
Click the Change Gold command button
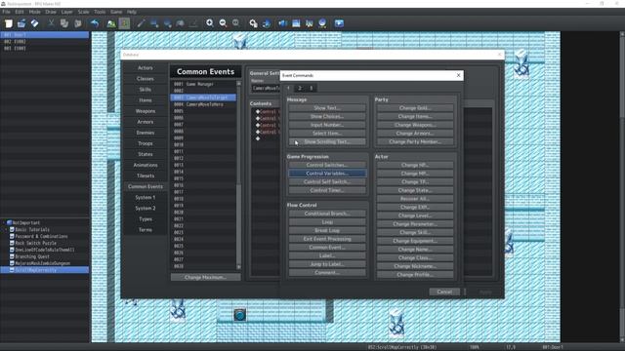pyautogui.click(x=414, y=108)
